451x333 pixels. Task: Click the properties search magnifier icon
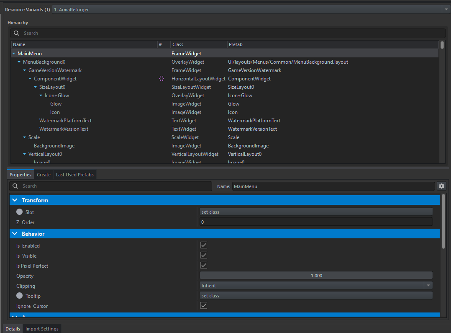15,186
